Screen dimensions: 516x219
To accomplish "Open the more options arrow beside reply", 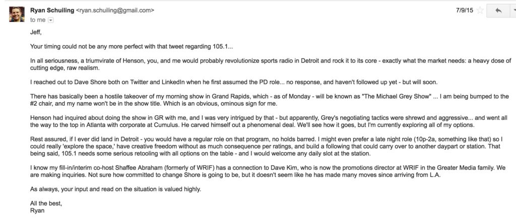I will 512,11.
